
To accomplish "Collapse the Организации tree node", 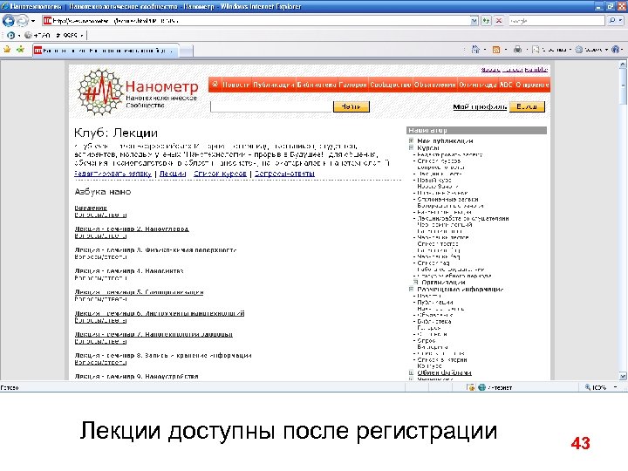I will 416,282.
